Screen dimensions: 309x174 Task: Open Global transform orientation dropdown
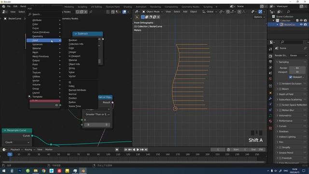tap(210, 12)
